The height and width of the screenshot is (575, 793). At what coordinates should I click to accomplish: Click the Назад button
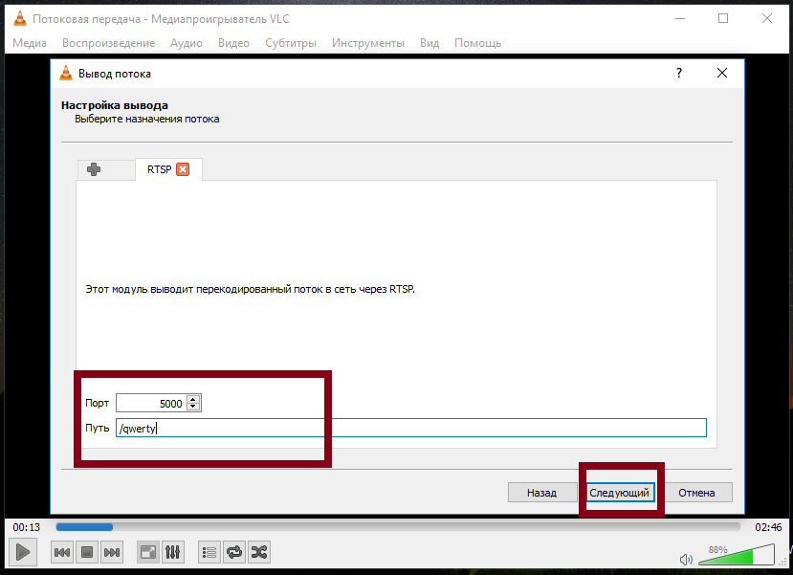tap(540, 493)
